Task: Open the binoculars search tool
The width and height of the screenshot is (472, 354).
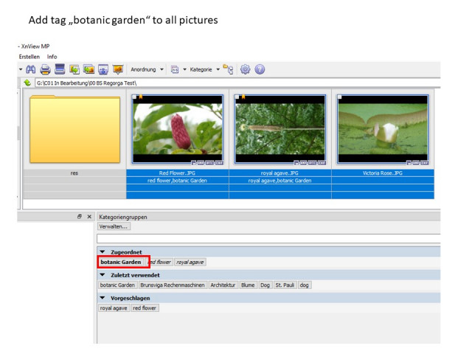Action: [x=31, y=69]
